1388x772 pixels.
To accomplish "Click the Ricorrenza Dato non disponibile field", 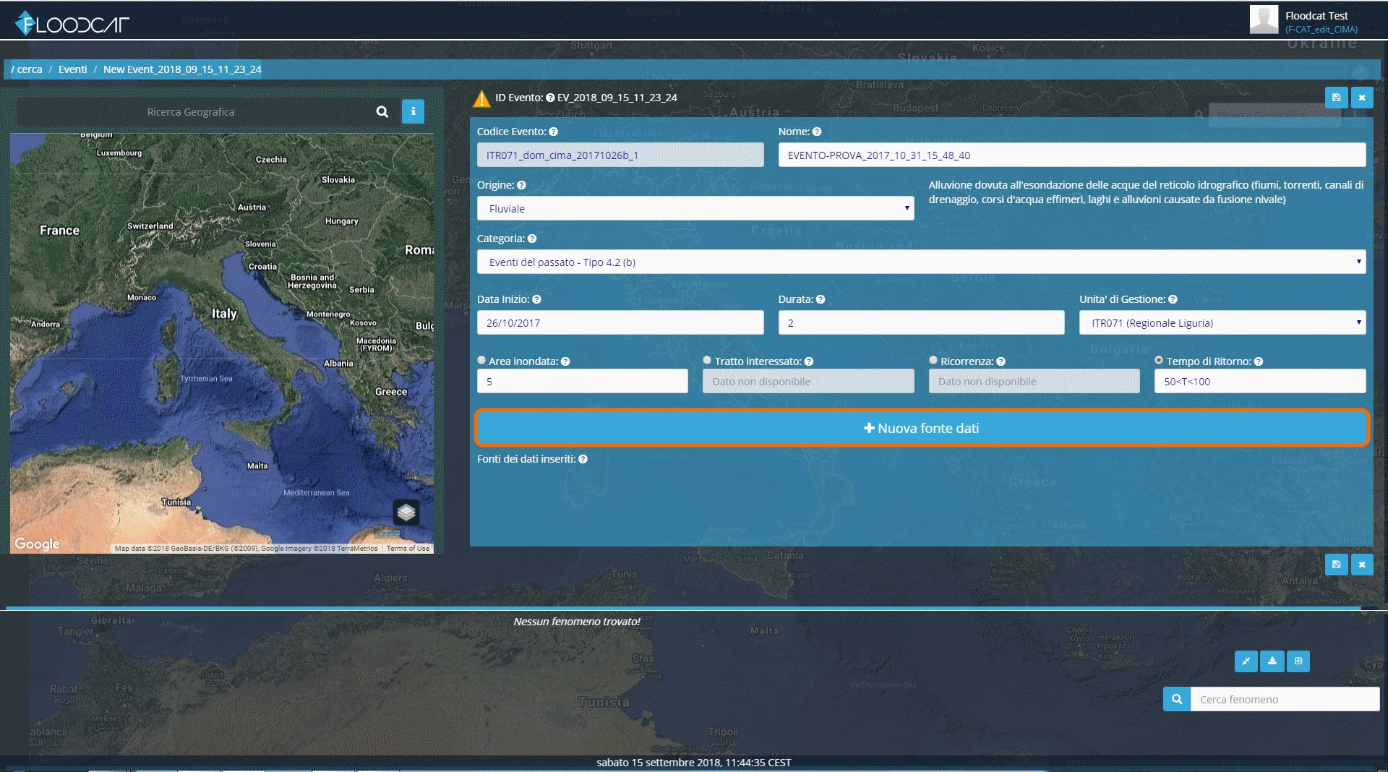I will tap(1034, 381).
